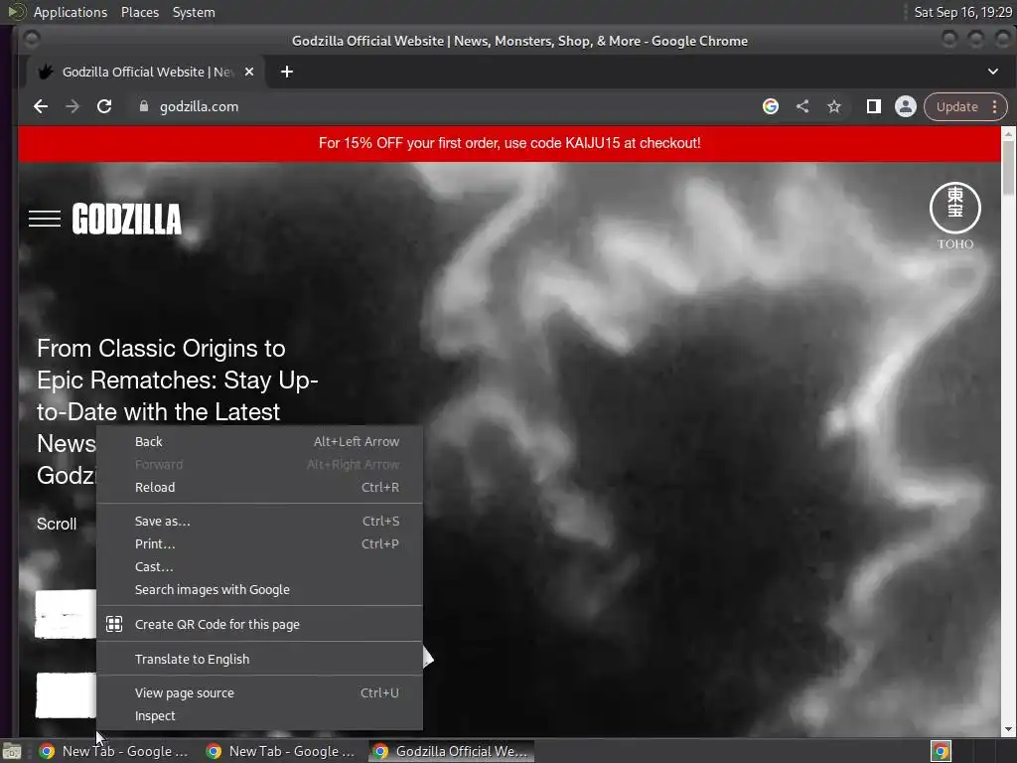Open the Chrome profile avatar icon
This screenshot has height=763, width=1017.
tap(906, 106)
